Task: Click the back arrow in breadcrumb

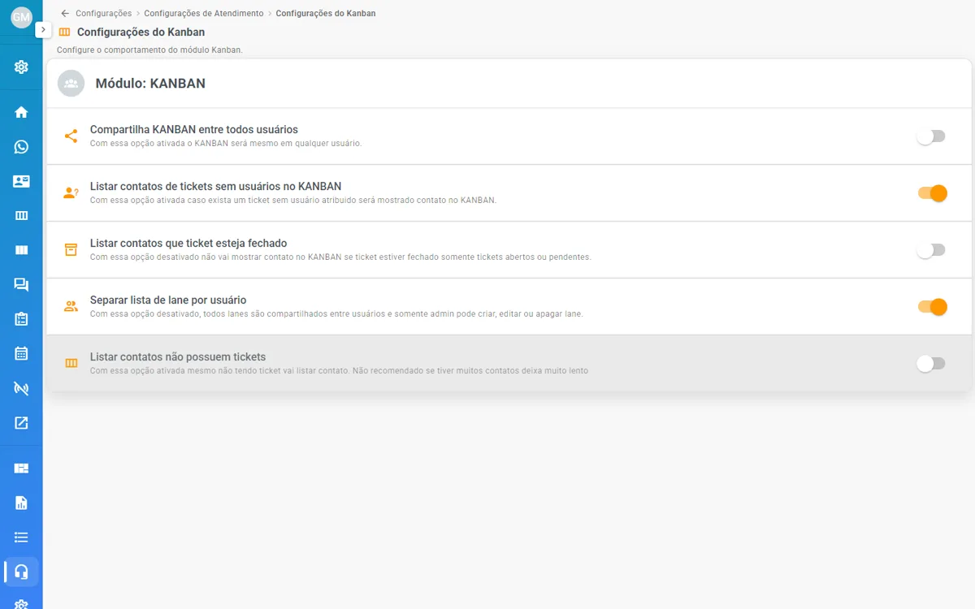Action: [x=65, y=13]
